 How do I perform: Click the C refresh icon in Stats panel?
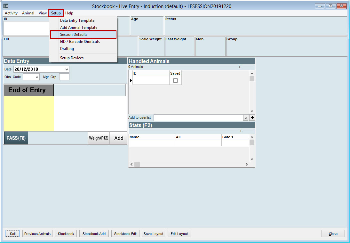241,131
